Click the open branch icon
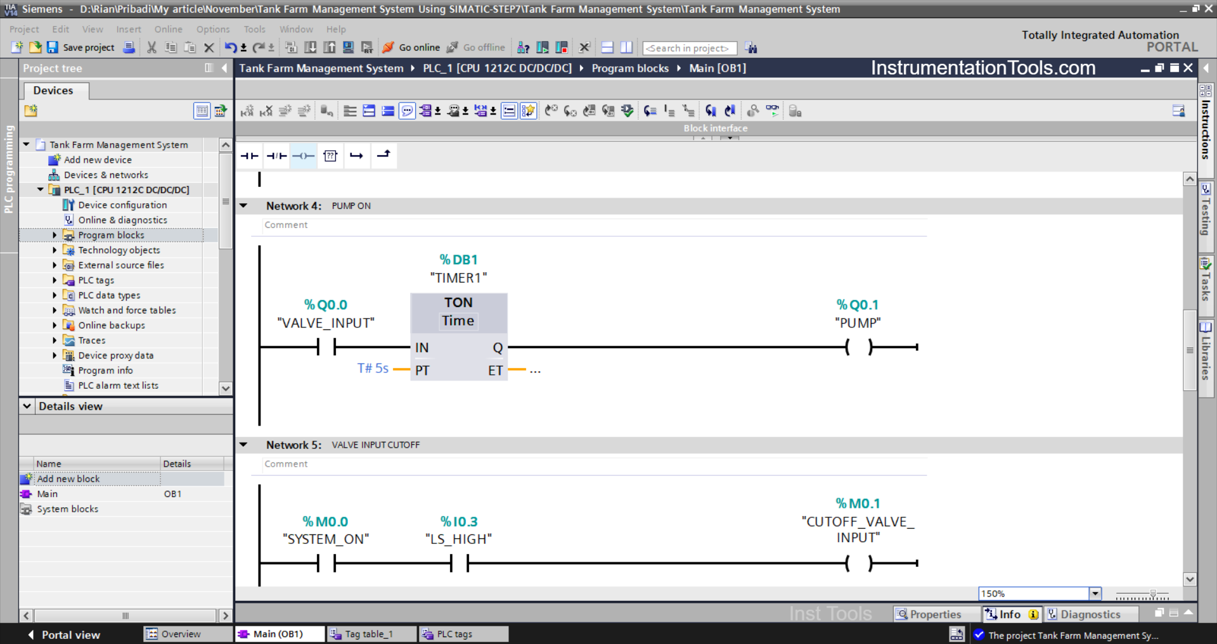The width and height of the screenshot is (1217, 644). pos(357,156)
